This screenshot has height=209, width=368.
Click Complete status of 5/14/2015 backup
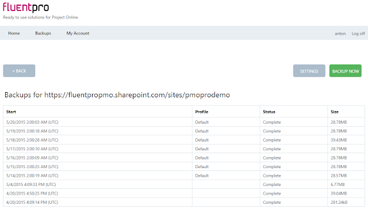(x=272, y=176)
